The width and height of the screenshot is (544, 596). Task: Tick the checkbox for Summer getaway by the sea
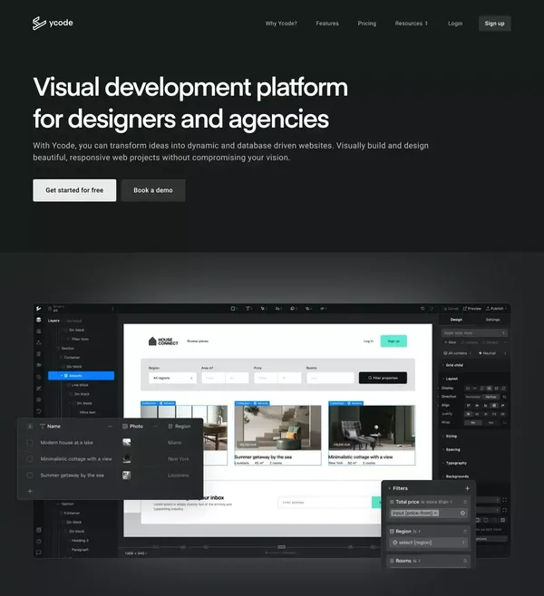(x=30, y=476)
